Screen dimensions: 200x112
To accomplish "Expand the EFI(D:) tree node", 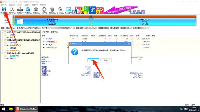I will (5, 59).
